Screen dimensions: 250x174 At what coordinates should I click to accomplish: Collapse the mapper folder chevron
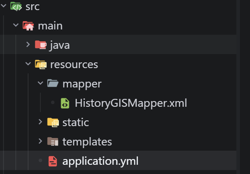(x=40, y=83)
